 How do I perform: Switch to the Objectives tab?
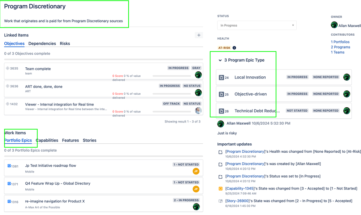click(x=14, y=44)
